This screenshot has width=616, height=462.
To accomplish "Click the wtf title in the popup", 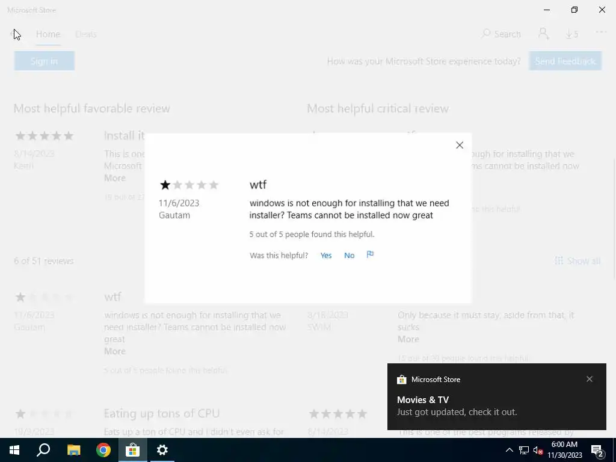I will click(x=257, y=185).
